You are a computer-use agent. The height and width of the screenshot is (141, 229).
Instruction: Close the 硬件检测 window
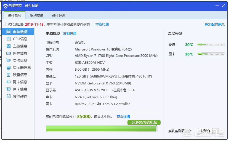[223, 6]
